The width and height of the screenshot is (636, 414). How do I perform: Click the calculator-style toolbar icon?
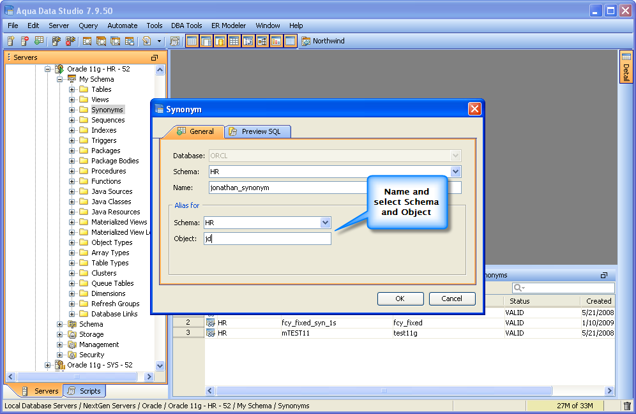tap(175, 41)
